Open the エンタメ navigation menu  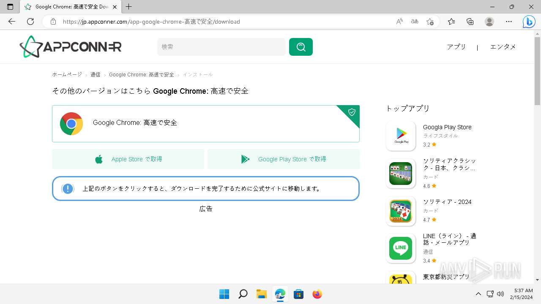[x=503, y=47]
